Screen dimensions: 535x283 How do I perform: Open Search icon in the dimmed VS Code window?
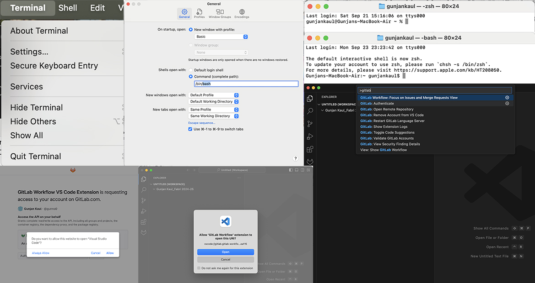pyautogui.click(x=144, y=190)
